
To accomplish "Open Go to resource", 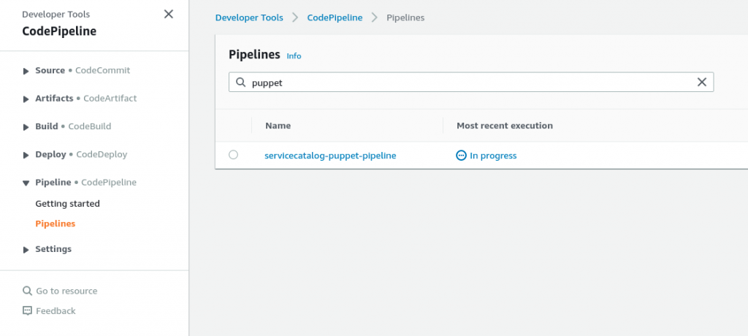I will pyautogui.click(x=66, y=291).
